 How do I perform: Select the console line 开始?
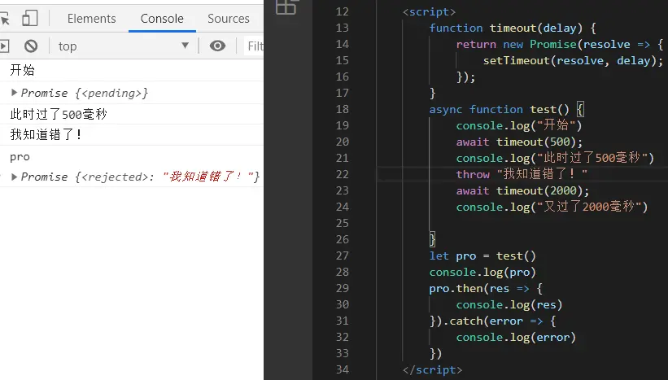[22, 70]
